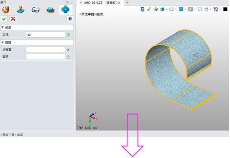
Task: Click the black color swatch in toolbar
Action: [x=225, y=9]
